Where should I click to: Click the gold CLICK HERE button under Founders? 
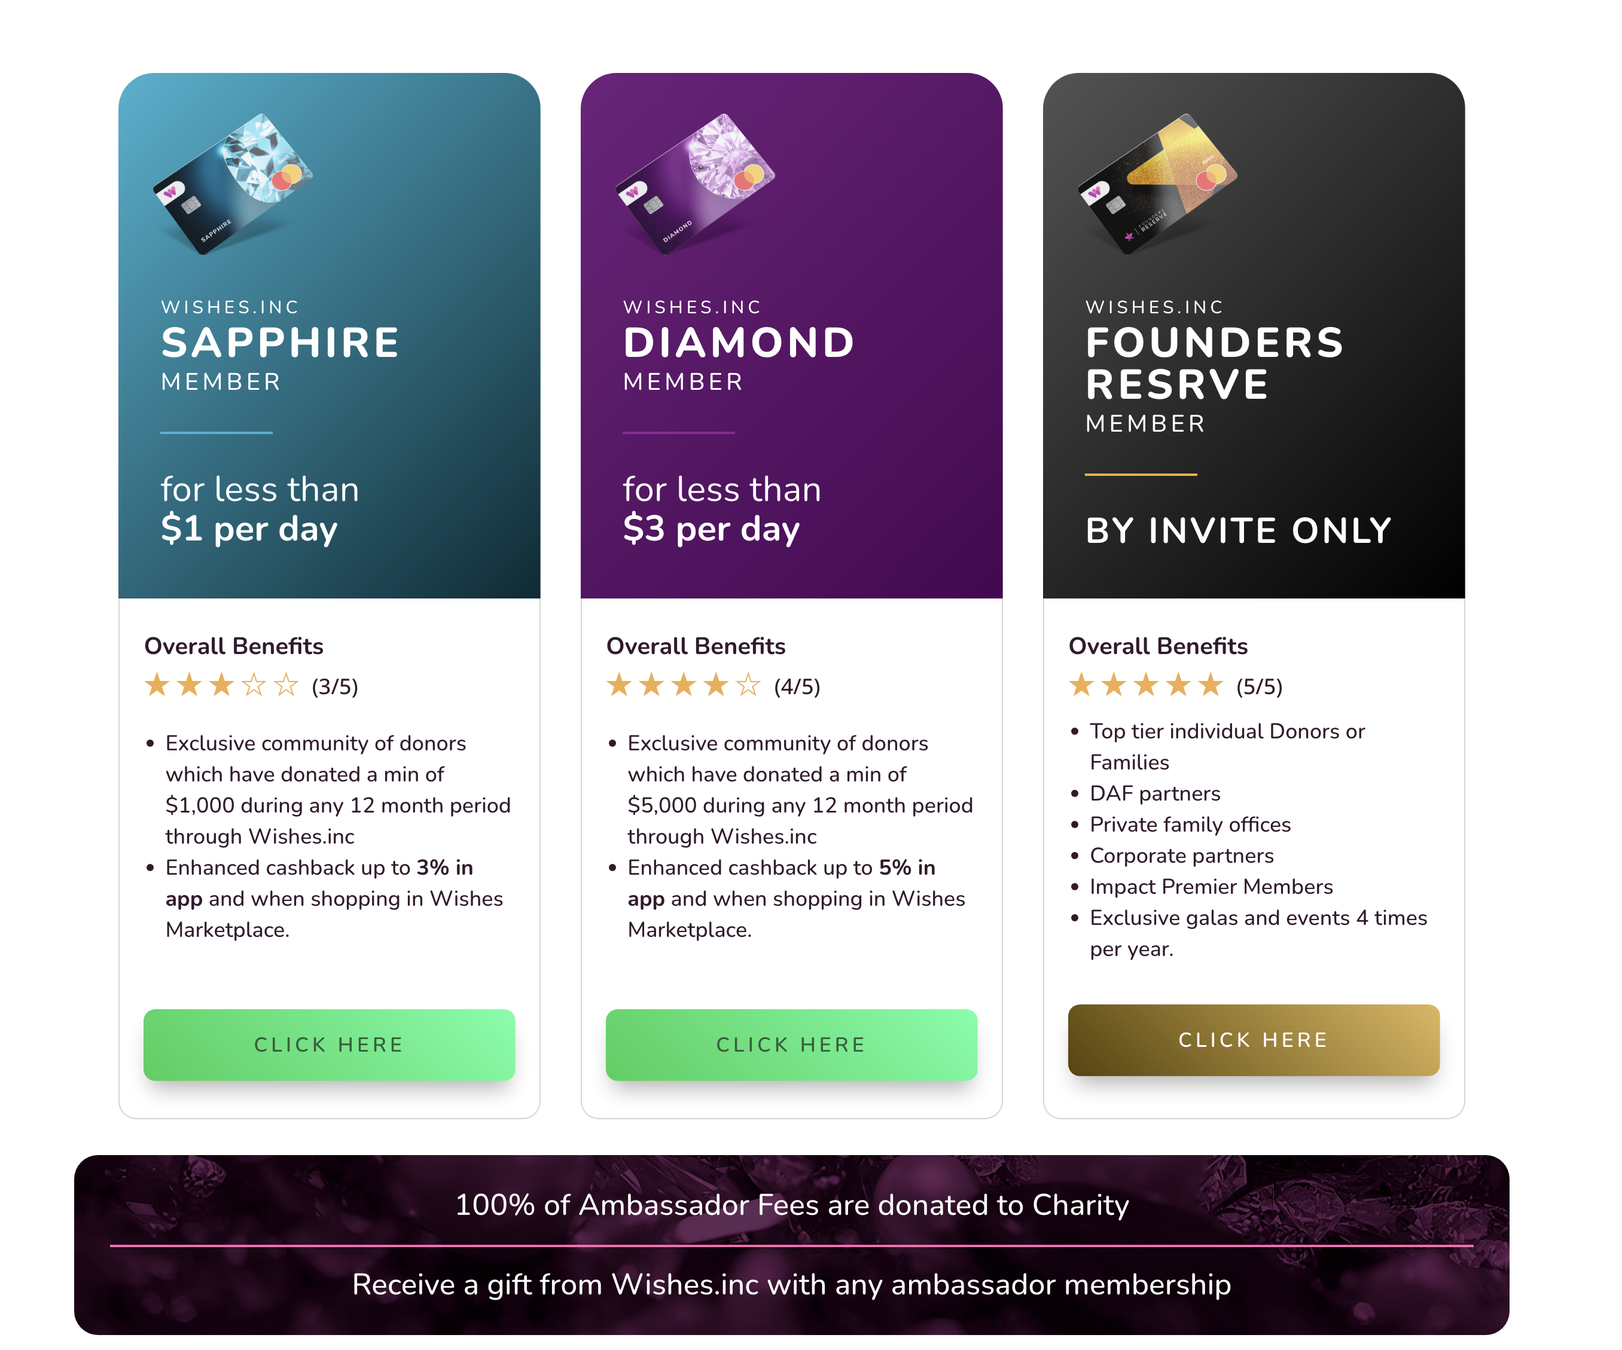(1253, 1040)
